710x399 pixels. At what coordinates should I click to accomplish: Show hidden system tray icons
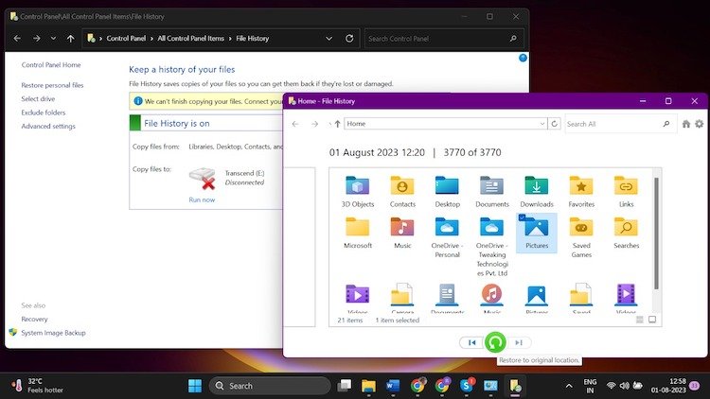569,386
